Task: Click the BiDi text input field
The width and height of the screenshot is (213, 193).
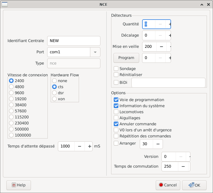Action: click(168, 83)
